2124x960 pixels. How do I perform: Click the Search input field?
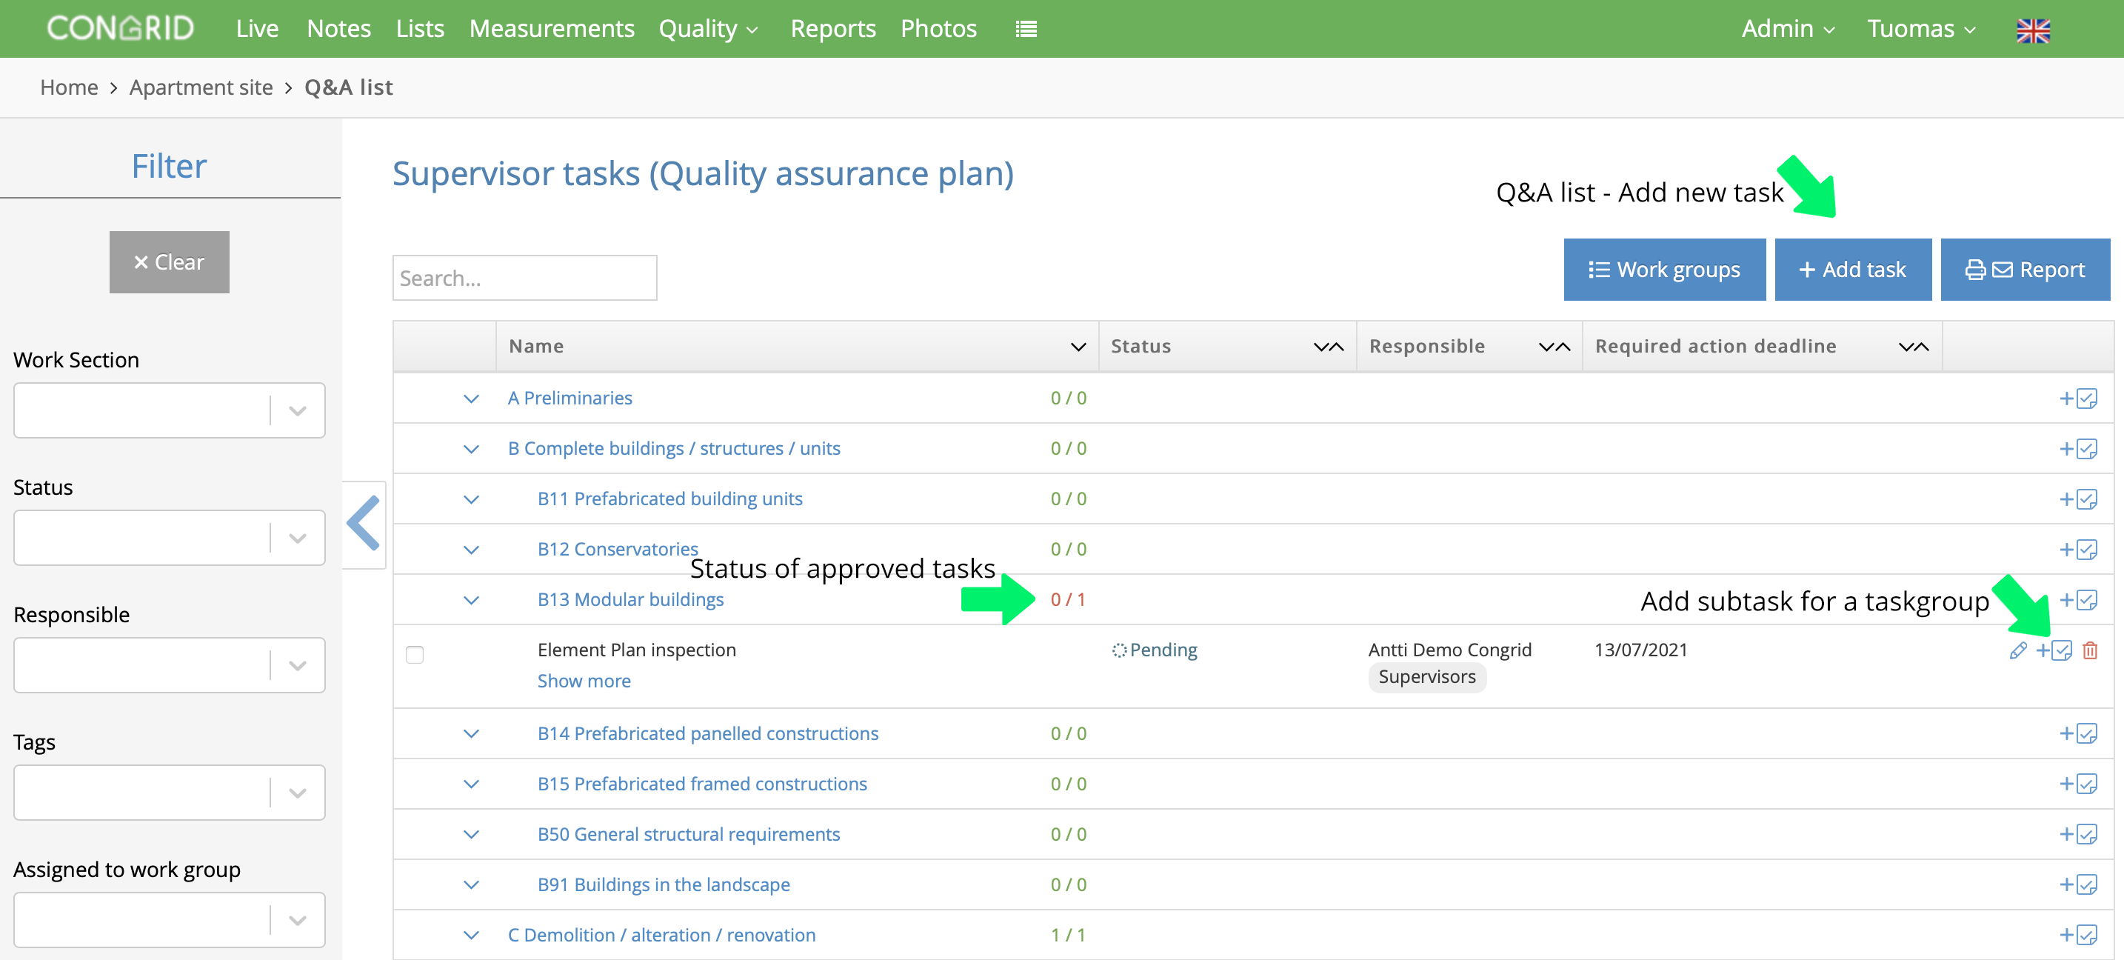[524, 278]
